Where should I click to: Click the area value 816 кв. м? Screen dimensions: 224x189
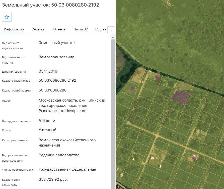tap(47, 121)
